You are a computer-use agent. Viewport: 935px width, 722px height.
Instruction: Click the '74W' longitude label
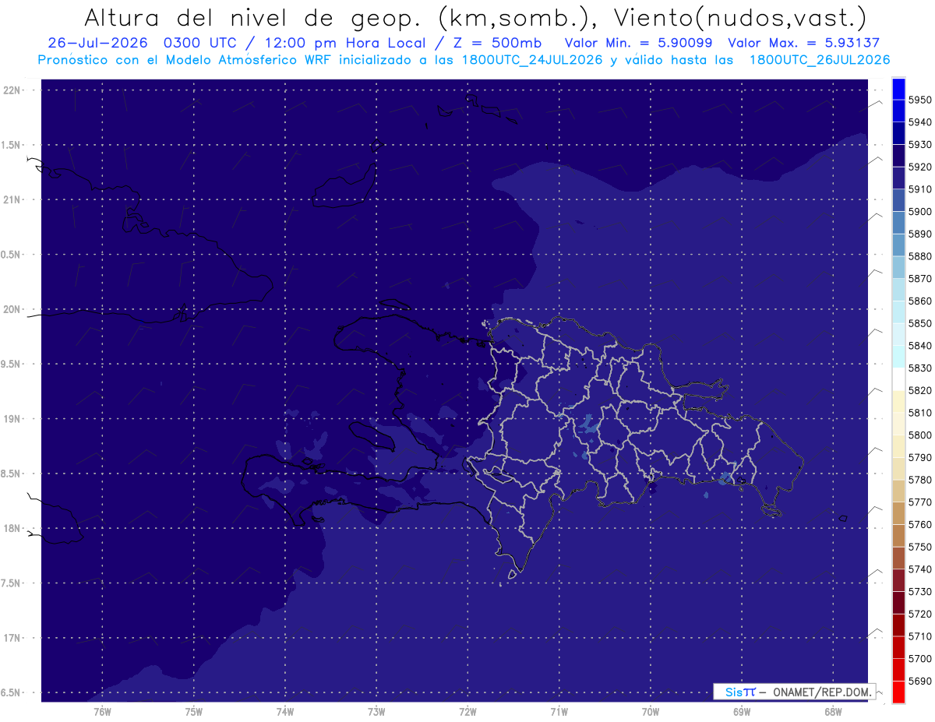(285, 712)
